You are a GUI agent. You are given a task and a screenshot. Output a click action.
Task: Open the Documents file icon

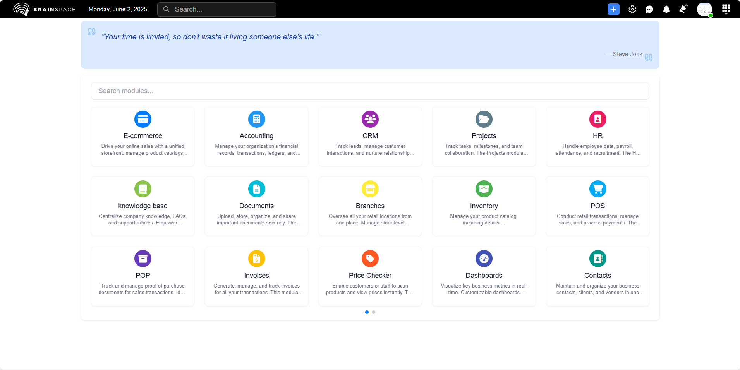coord(256,189)
